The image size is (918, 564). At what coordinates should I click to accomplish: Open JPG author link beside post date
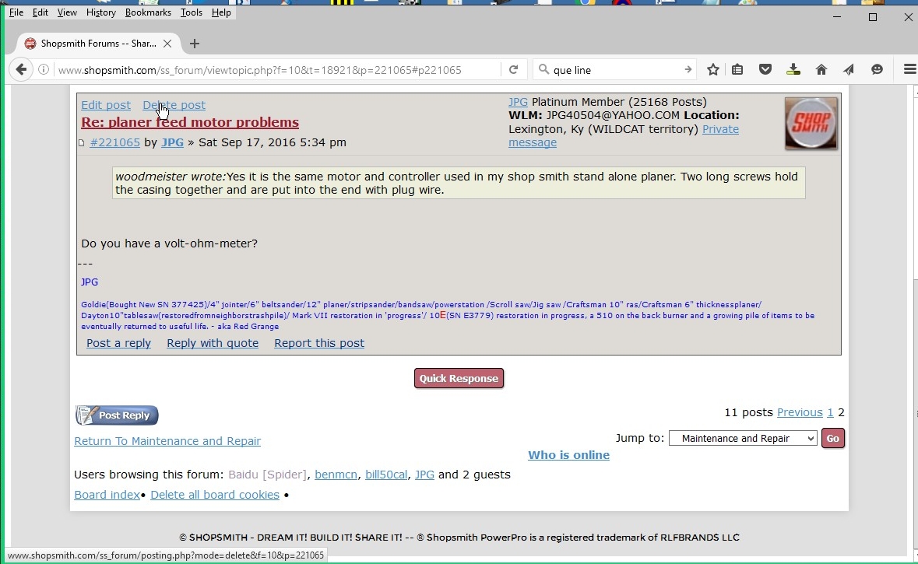click(172, 142)
